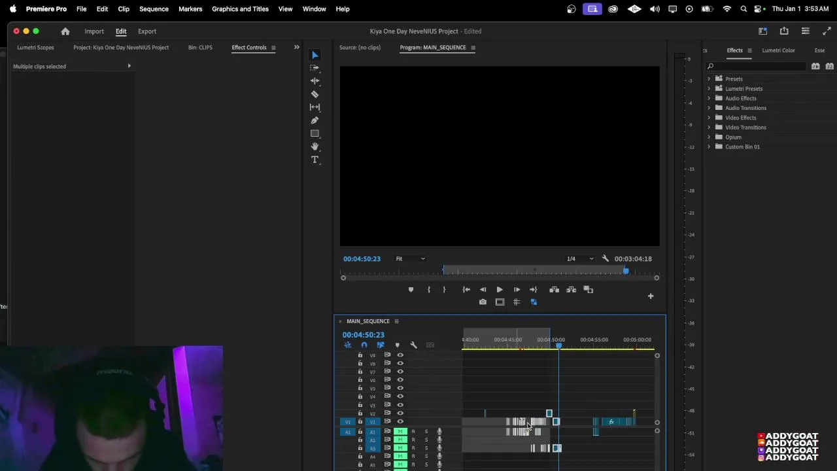Expand Lumetri Presets folder
This screenshot has width=837, height=471.
709,89
